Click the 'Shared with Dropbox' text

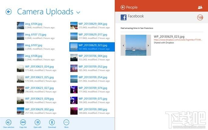coord(164,43)
